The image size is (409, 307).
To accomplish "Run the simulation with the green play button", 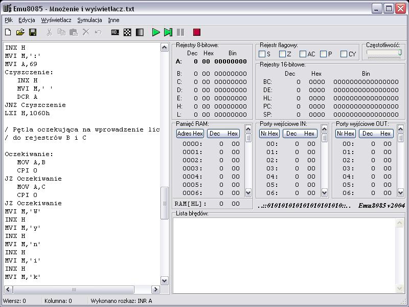I will click(x=156, y=32).
